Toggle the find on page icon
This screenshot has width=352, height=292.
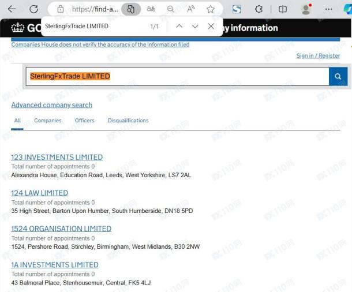coord(131,9)
